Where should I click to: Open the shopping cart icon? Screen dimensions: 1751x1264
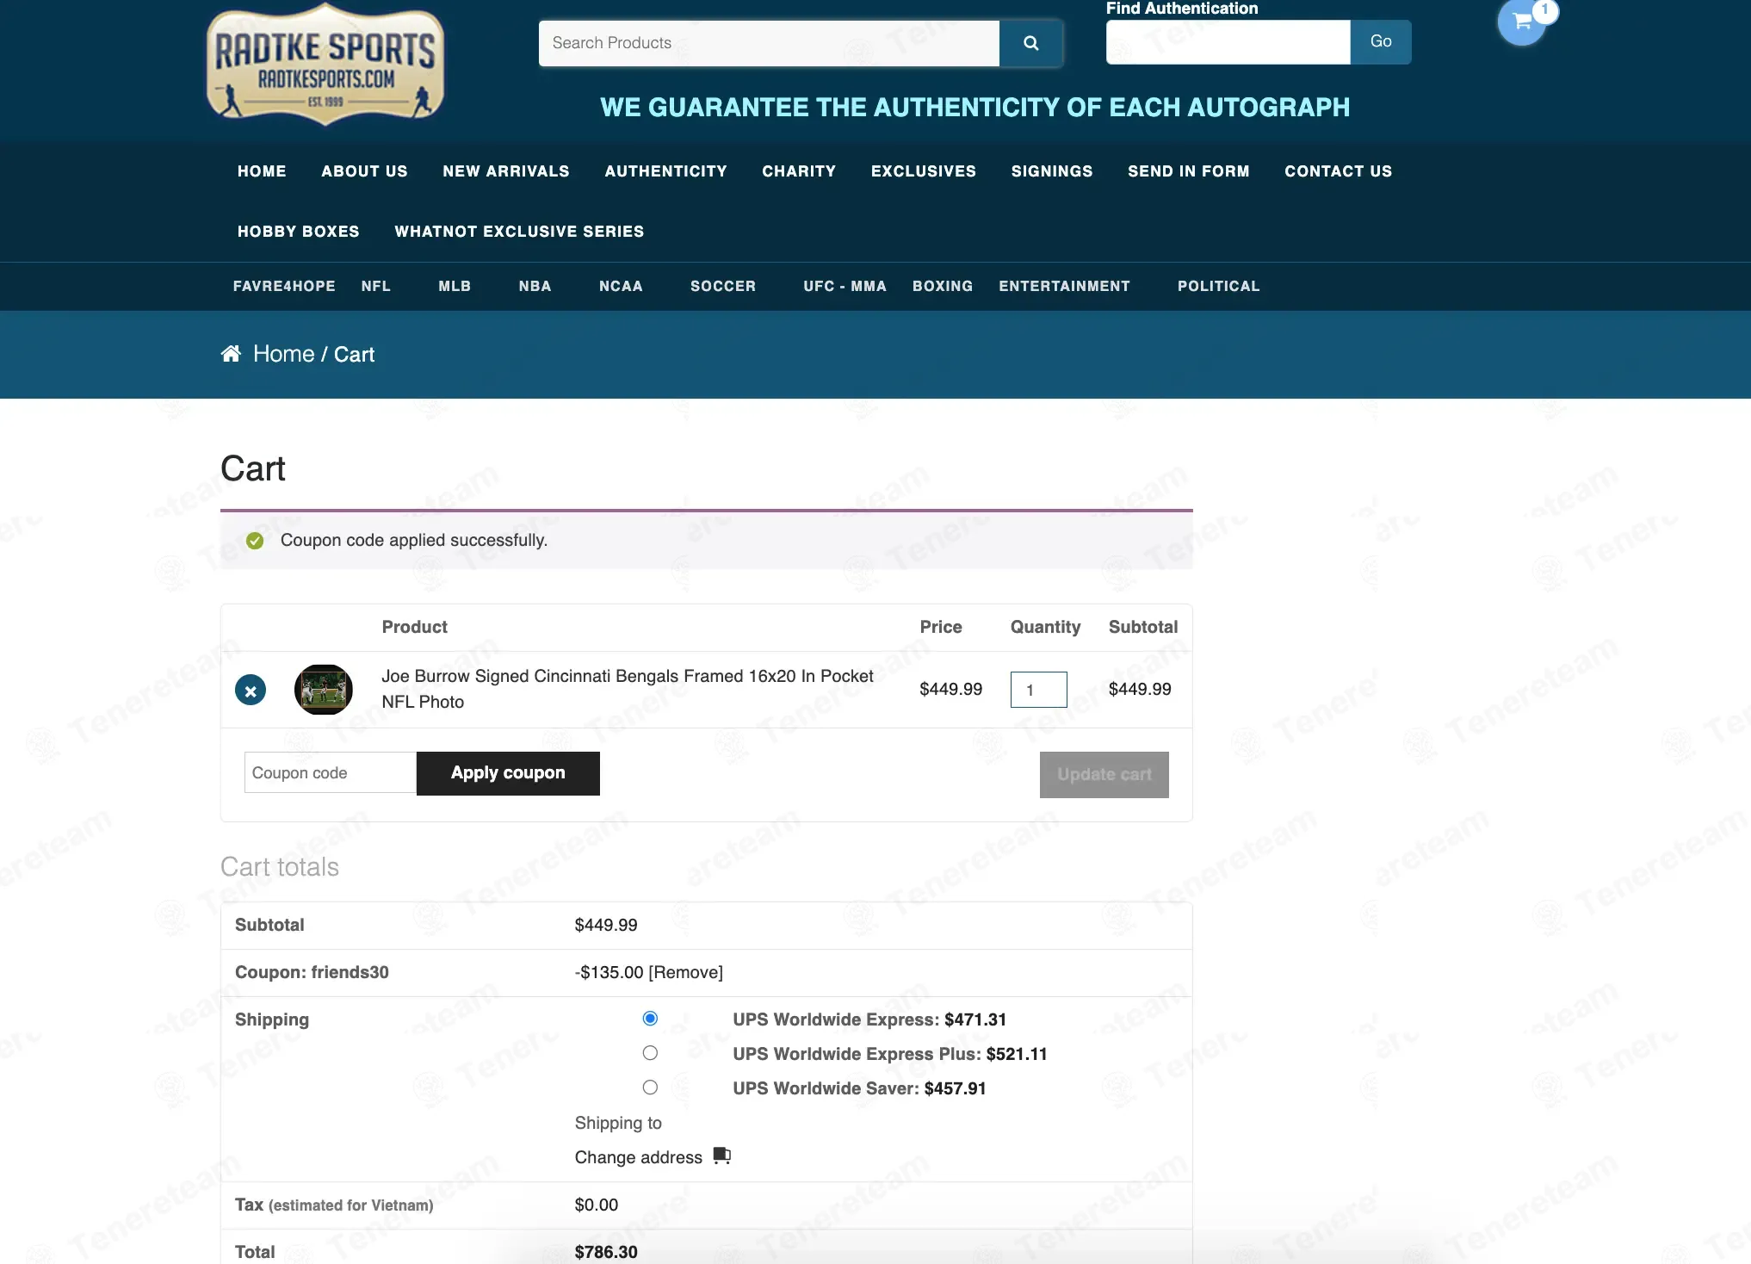coord(1522,22)
